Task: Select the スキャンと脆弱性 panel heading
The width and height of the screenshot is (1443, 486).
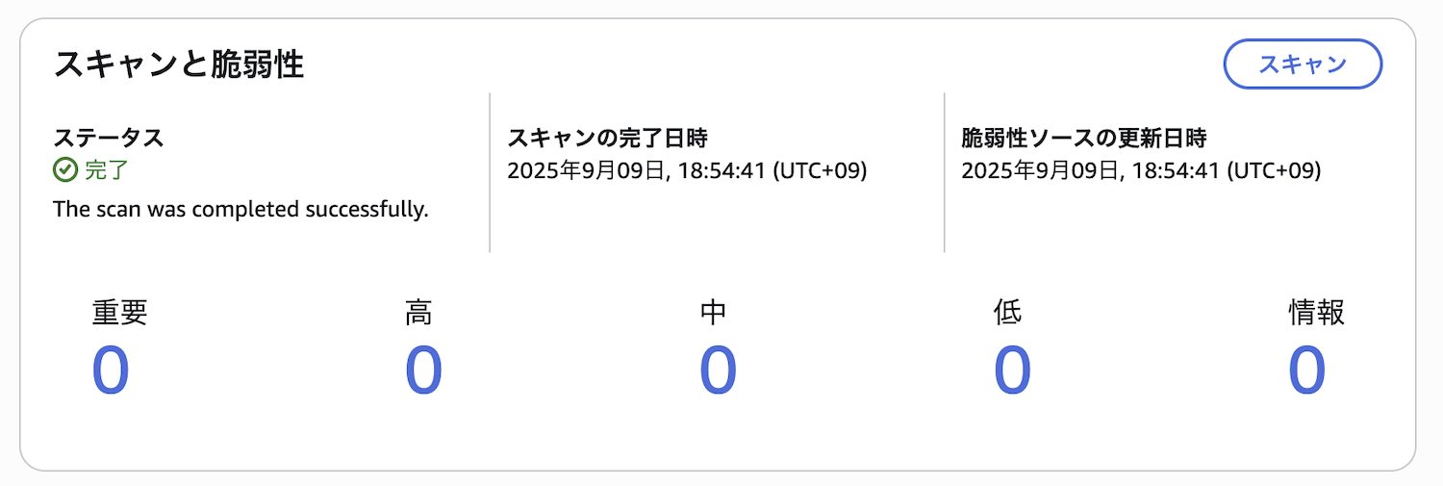Action: [x=179, y=64]
